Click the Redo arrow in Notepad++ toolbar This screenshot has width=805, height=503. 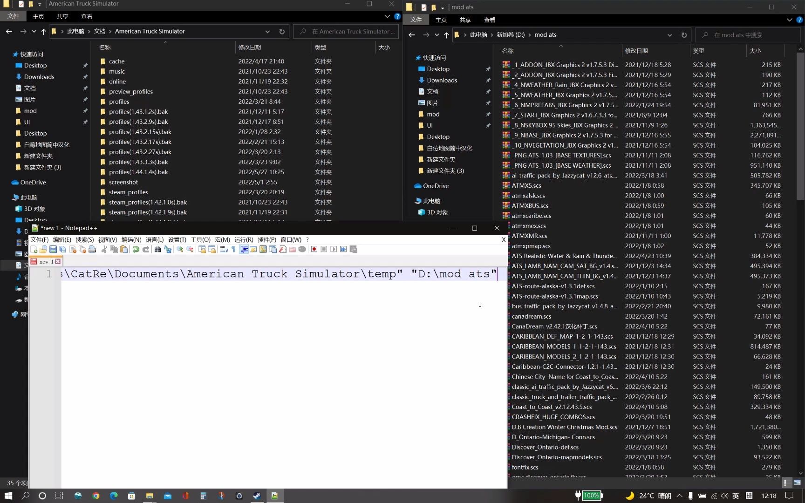point(146,249)
